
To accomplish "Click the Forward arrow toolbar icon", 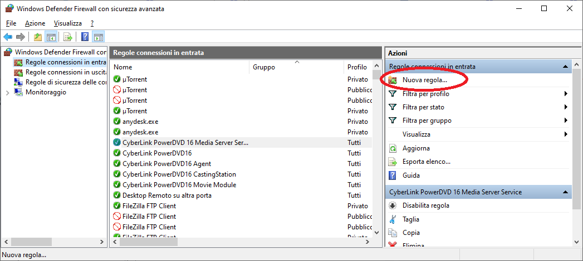I will point(21,37).
